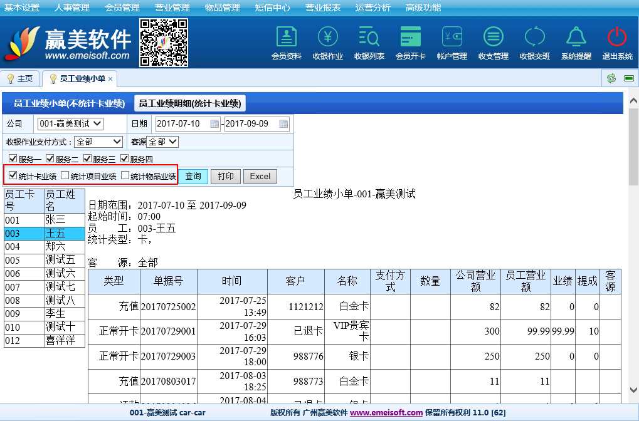Image resolution: width=639 pixels, height=421 pixels.
Task: Open the 营业报表 menu
Action: pyautogui.click(x=322, y=8)
